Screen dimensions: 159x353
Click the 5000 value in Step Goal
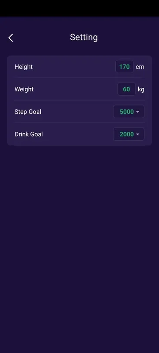[x=127, y=112]
